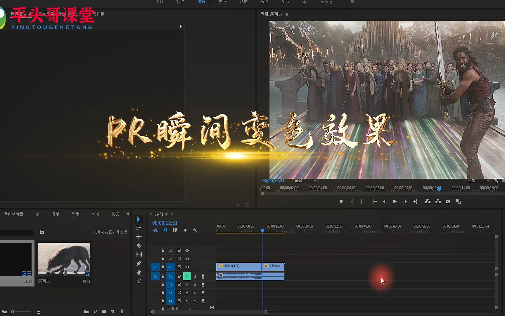Select the second 123.mp4 clip on V1
The width and height of the screenshot is (505, 316).
[273, 267]
